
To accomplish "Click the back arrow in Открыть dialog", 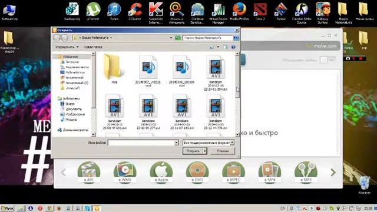I will pyautogui.click(x=57, y=38).
